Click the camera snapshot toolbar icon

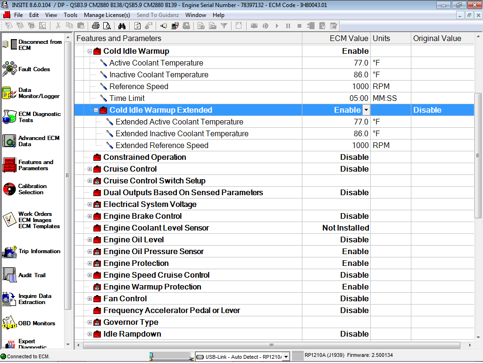coord(254,26)
